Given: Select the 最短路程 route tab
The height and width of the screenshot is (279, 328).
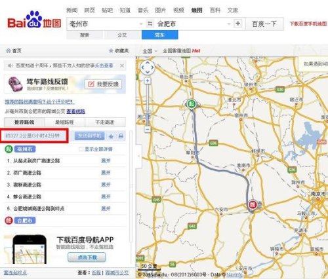Looking at the screenshot, I should [64, 122].
